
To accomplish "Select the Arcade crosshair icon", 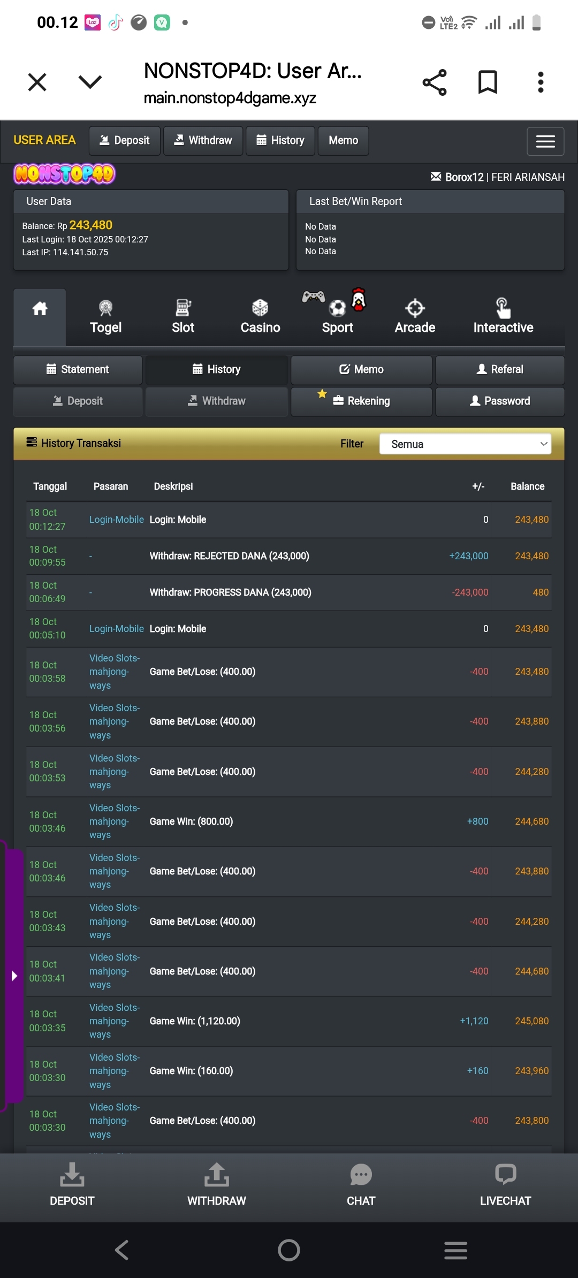I will click(415, 308).
